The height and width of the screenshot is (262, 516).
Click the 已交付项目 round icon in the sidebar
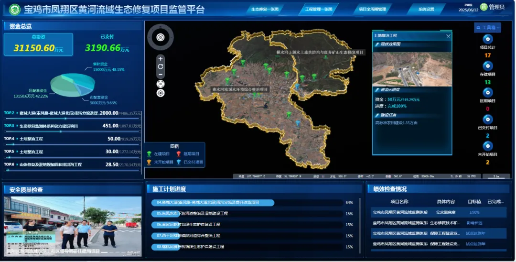click(x=487, y=120)
